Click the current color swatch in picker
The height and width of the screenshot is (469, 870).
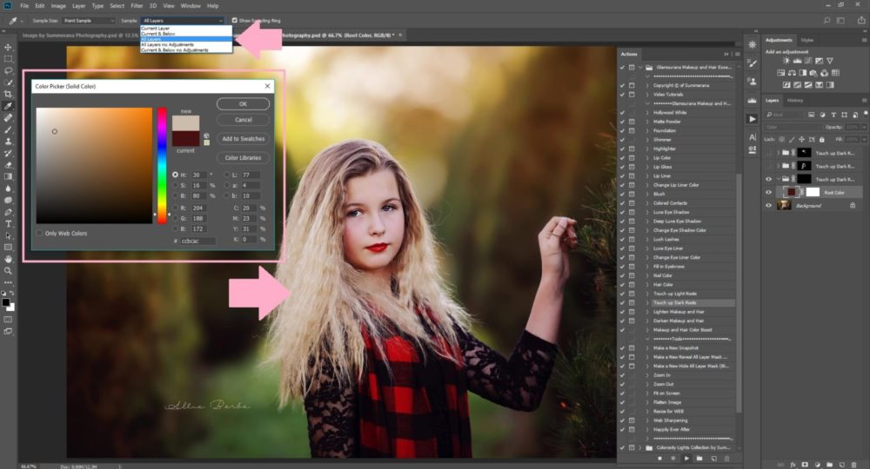click(x=186, y=138)
